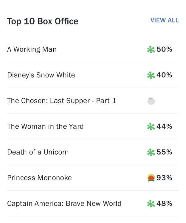Go to The Woman in the Yard

coord(45,126)
